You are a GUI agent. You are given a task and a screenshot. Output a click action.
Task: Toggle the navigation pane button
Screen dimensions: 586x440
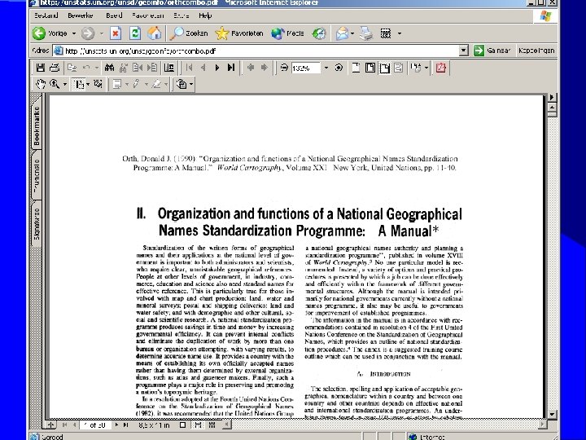[169, 68]
